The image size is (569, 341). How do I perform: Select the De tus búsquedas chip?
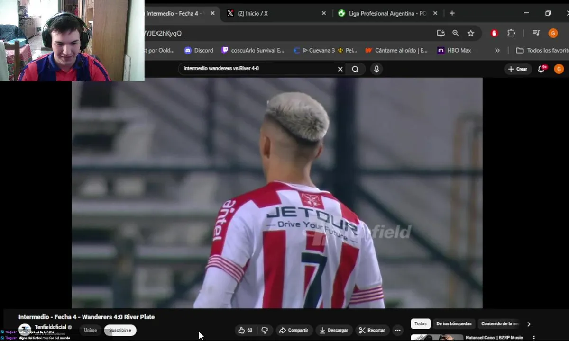(x=454, y=324)
